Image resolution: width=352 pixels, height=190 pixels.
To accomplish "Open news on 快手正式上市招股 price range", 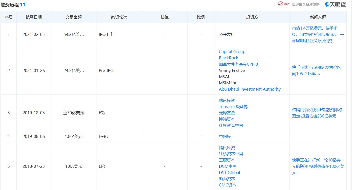I will pyautogui.click(x=317, y=70).
